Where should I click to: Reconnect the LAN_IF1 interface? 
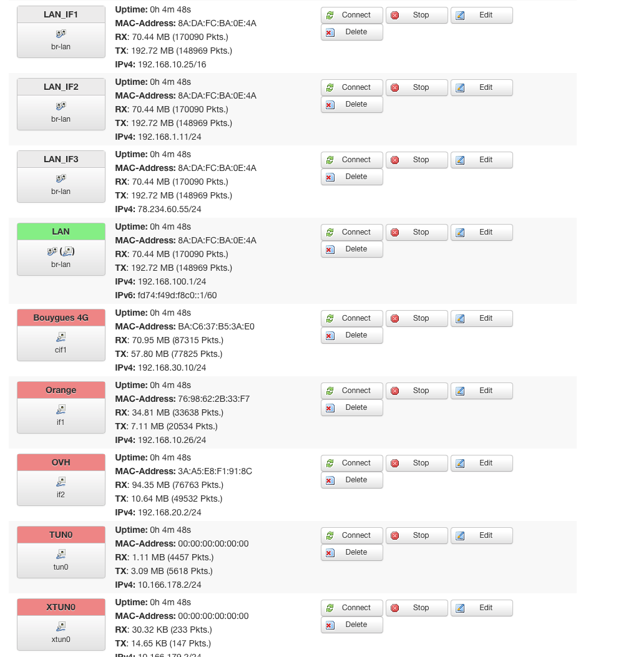351,15
